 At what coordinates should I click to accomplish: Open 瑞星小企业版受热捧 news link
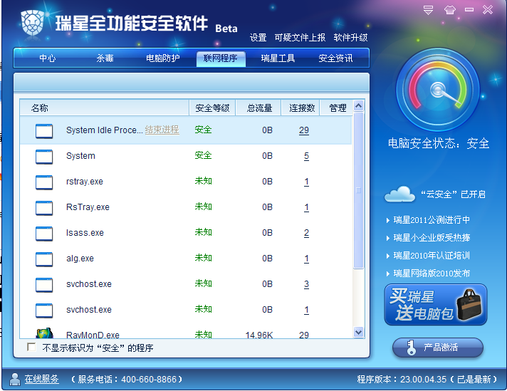(432, 238)
